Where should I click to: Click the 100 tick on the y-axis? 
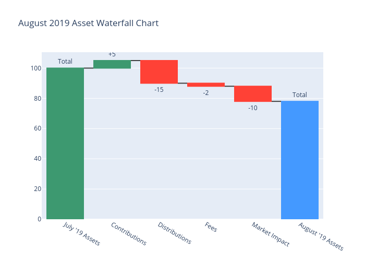click(x=35, y=68)
